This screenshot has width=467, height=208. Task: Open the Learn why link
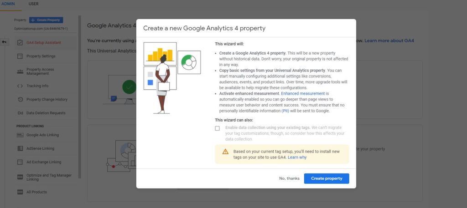pyautogui.click(x=297, y=157)
